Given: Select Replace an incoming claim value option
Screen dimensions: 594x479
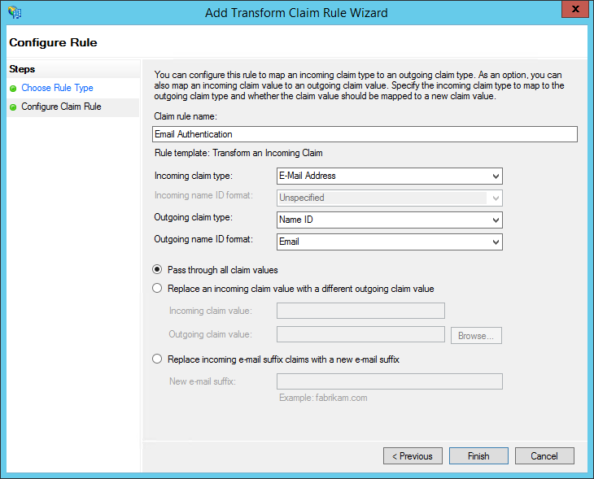Looking at the screenshot, I should tap(157, 289).
